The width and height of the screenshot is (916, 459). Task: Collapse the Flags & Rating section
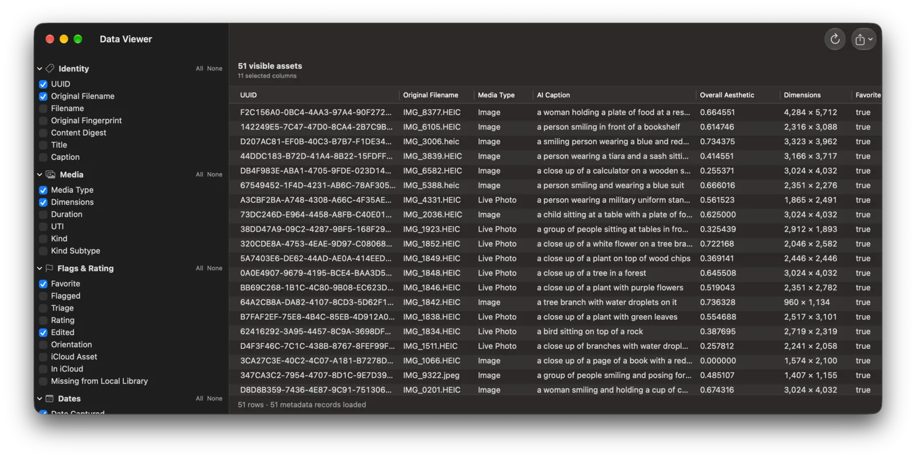click(40, 268)
